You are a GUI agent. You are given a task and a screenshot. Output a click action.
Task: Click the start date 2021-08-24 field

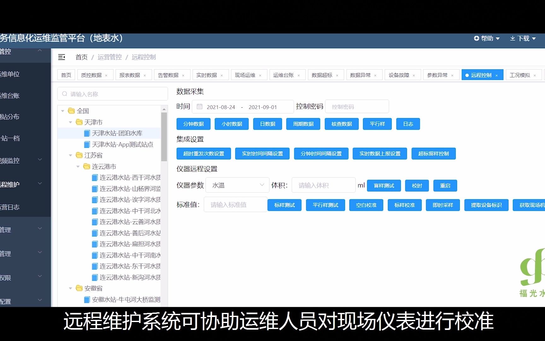click(x=221, y=107)
